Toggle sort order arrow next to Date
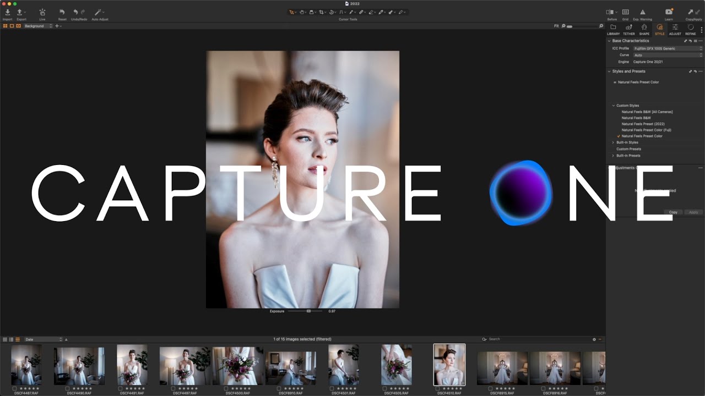Screen dimensions: 705x396 tap(66, 339)
